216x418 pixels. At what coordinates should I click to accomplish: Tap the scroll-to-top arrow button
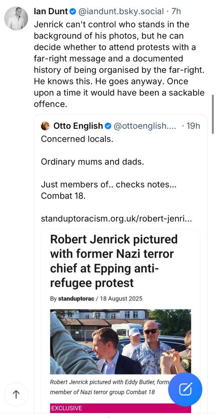click(16, 394)
